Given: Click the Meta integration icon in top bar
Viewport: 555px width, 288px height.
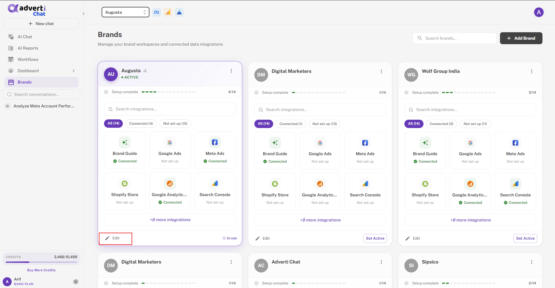Looking at the screenshot, I should (157, 12).
